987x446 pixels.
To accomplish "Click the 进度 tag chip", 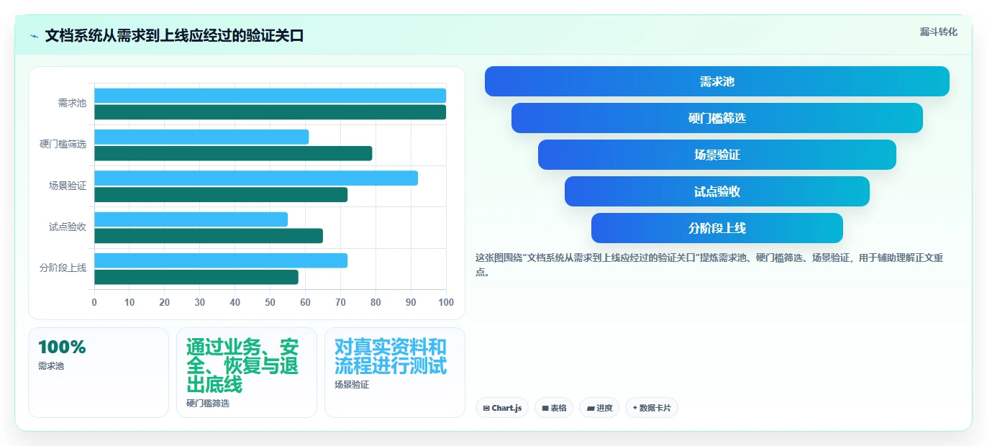I will [x=599, y=408].
